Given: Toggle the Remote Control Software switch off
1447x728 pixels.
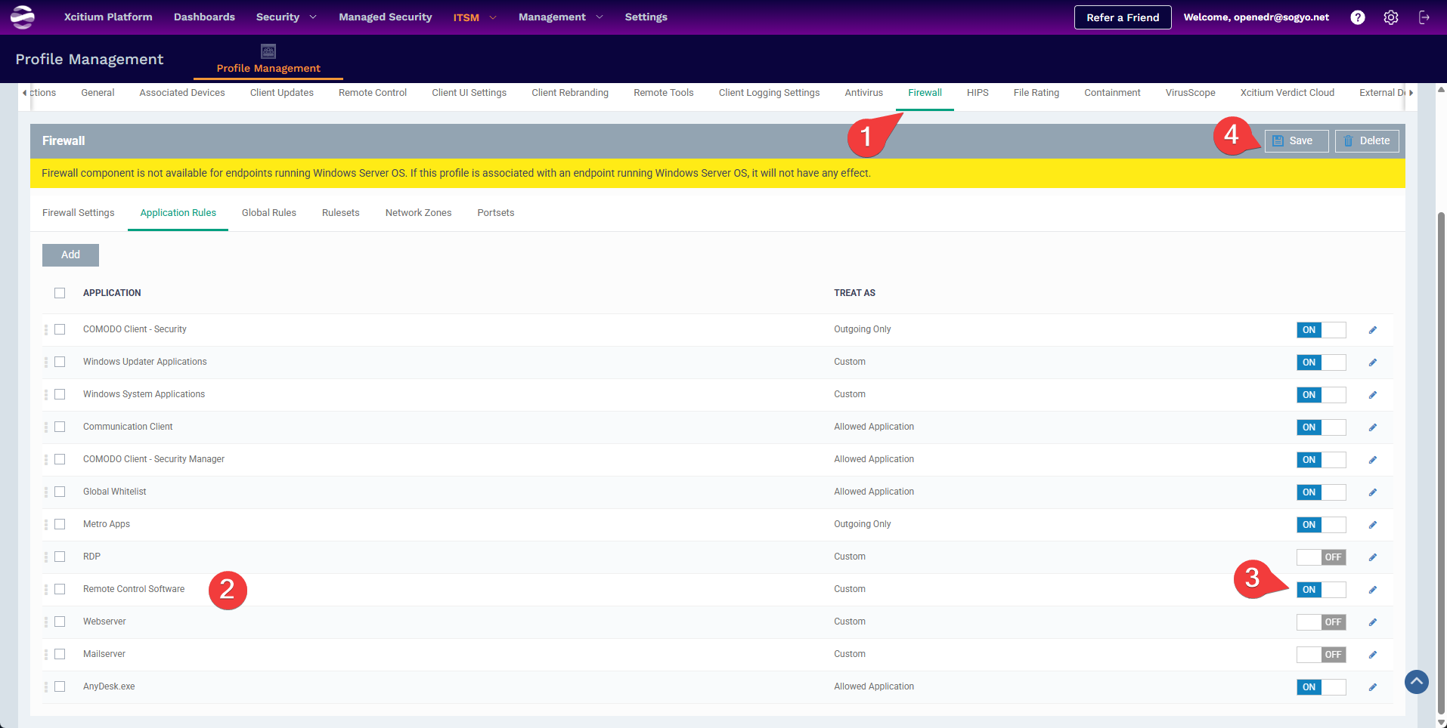Looking at the screenshot, I should (1322, 590).
